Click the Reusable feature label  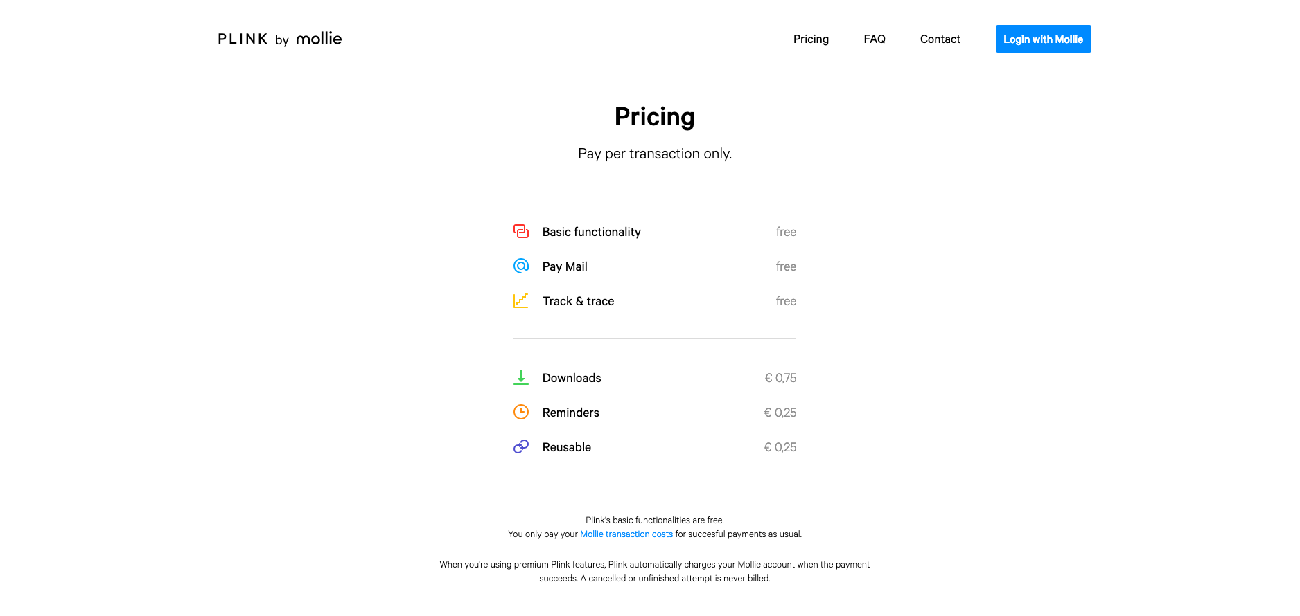click(x=566, y=447)
